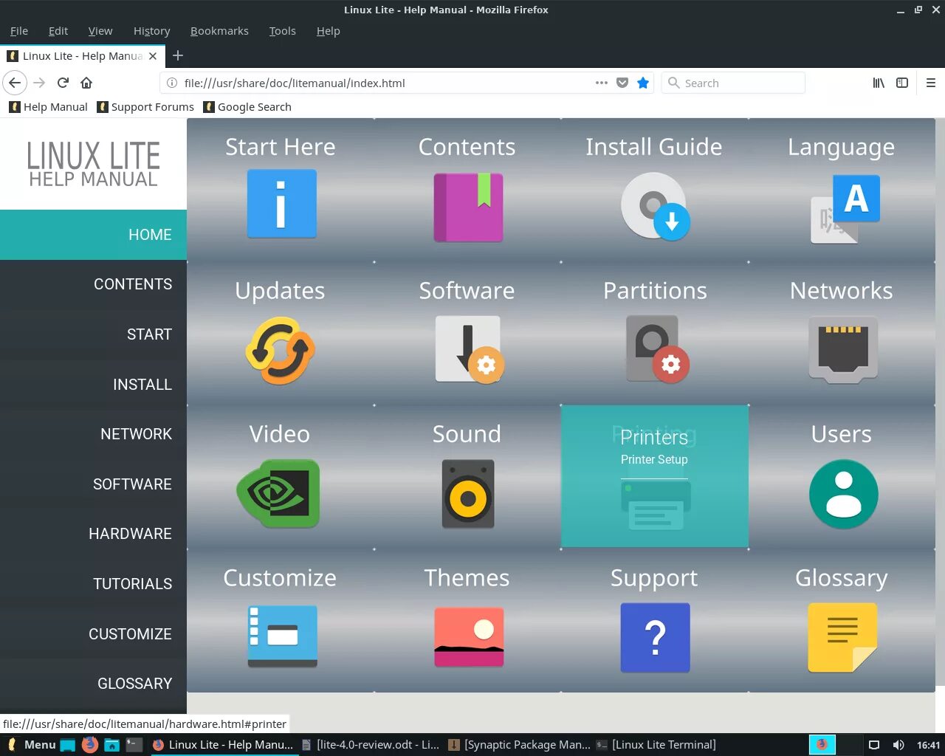Open the Support question mark icon

tap(655, 637)
